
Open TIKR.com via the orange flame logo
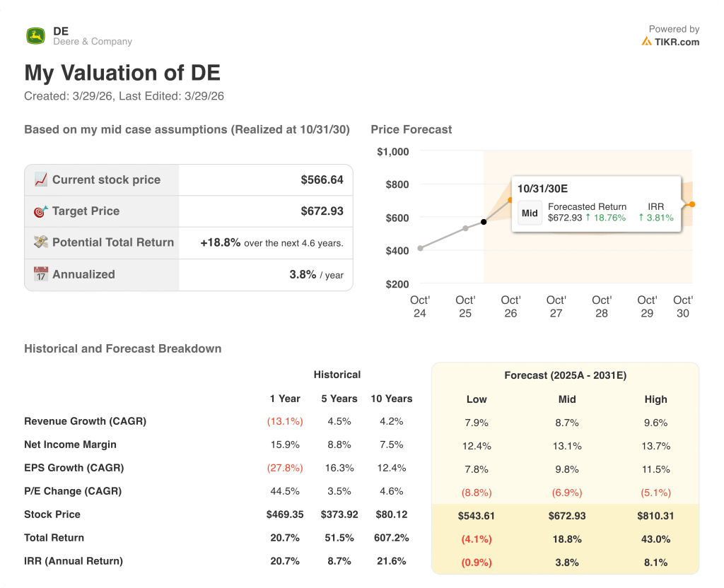648,42
